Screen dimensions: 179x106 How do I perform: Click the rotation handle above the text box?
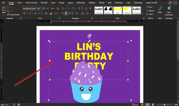(x=89, y=36)
